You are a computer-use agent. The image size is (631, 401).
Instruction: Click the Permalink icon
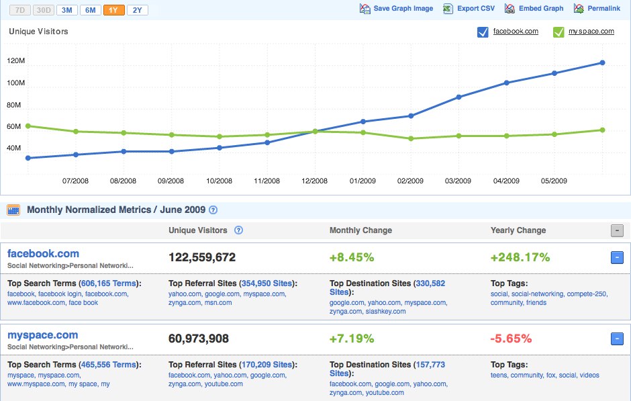pyautogui.click(x=579, y=9)
